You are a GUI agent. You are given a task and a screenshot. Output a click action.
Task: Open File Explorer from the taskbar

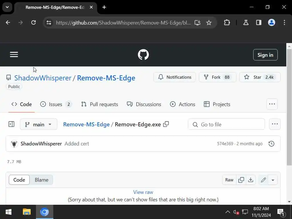[x=27, y=212]
